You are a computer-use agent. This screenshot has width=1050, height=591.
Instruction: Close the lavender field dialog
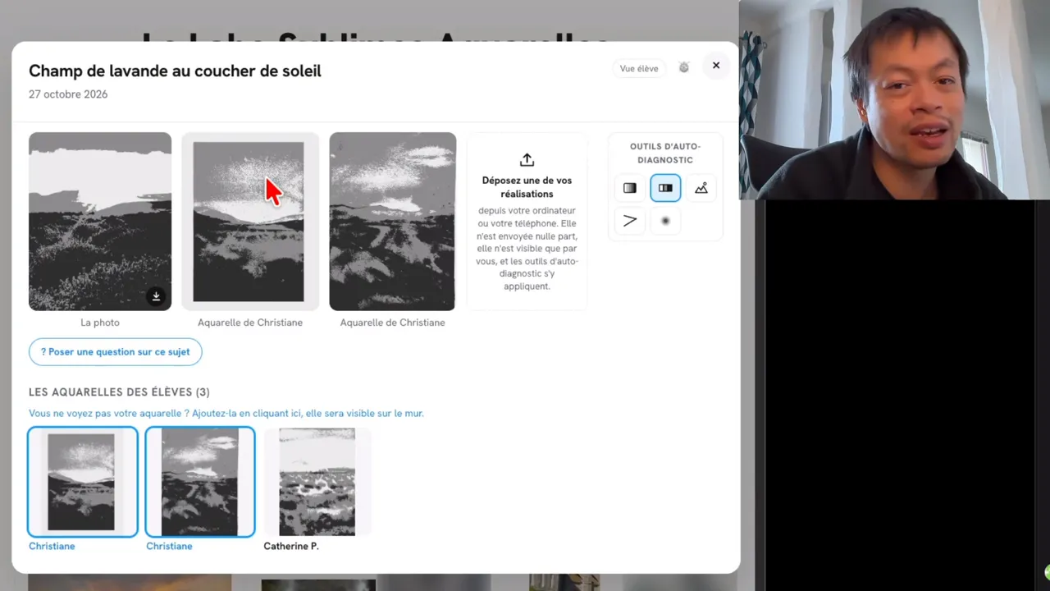click(x=716, y=66)
